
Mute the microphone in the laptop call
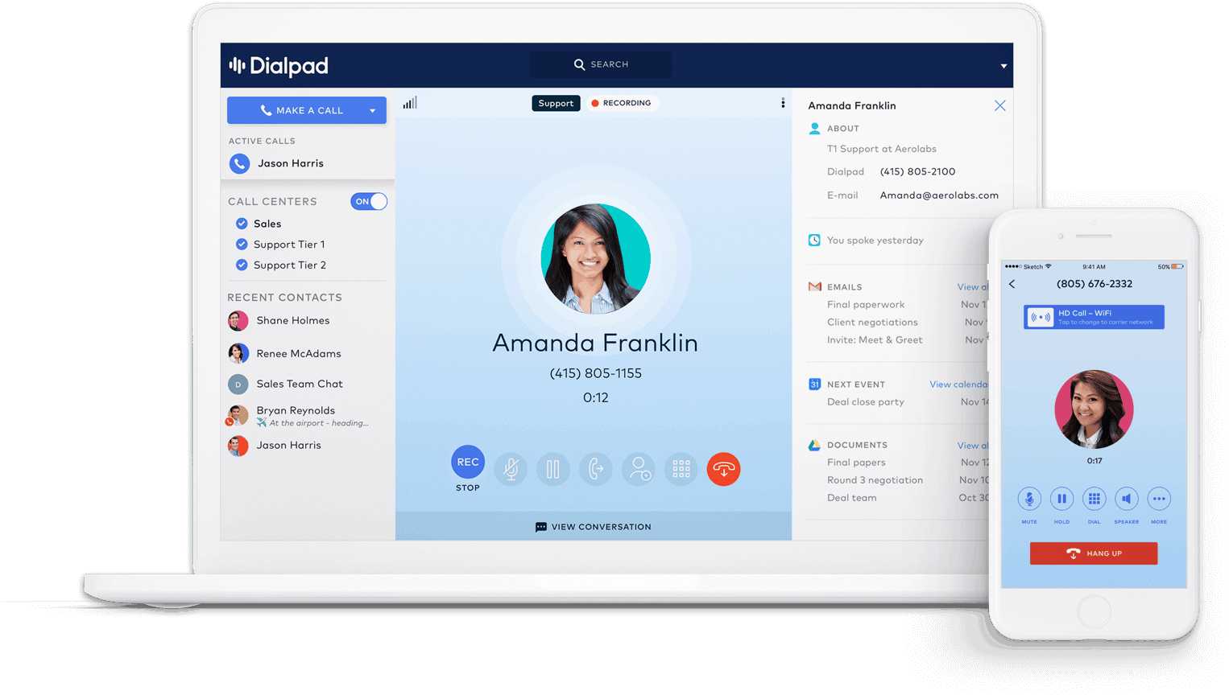pyautogui.click(x=511, y=469)
